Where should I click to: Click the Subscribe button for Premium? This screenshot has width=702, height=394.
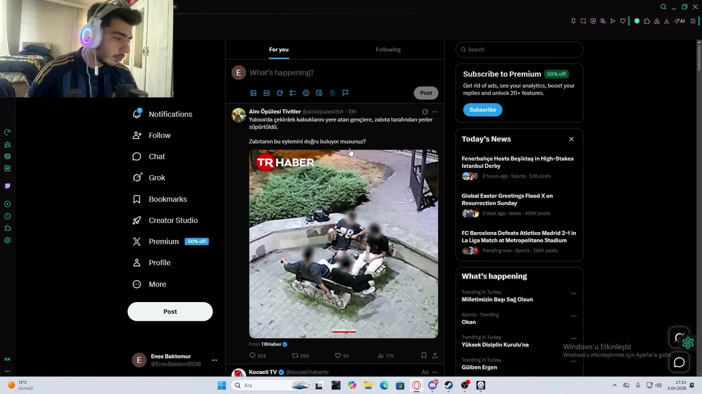(x=483, y=110)
